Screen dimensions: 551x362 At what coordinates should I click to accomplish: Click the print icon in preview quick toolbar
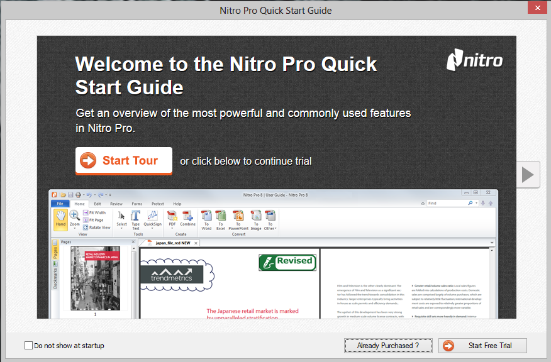(x=78, y=195)
